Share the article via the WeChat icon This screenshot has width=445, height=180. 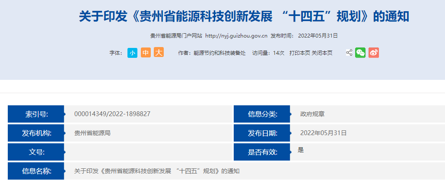[360, 53]
